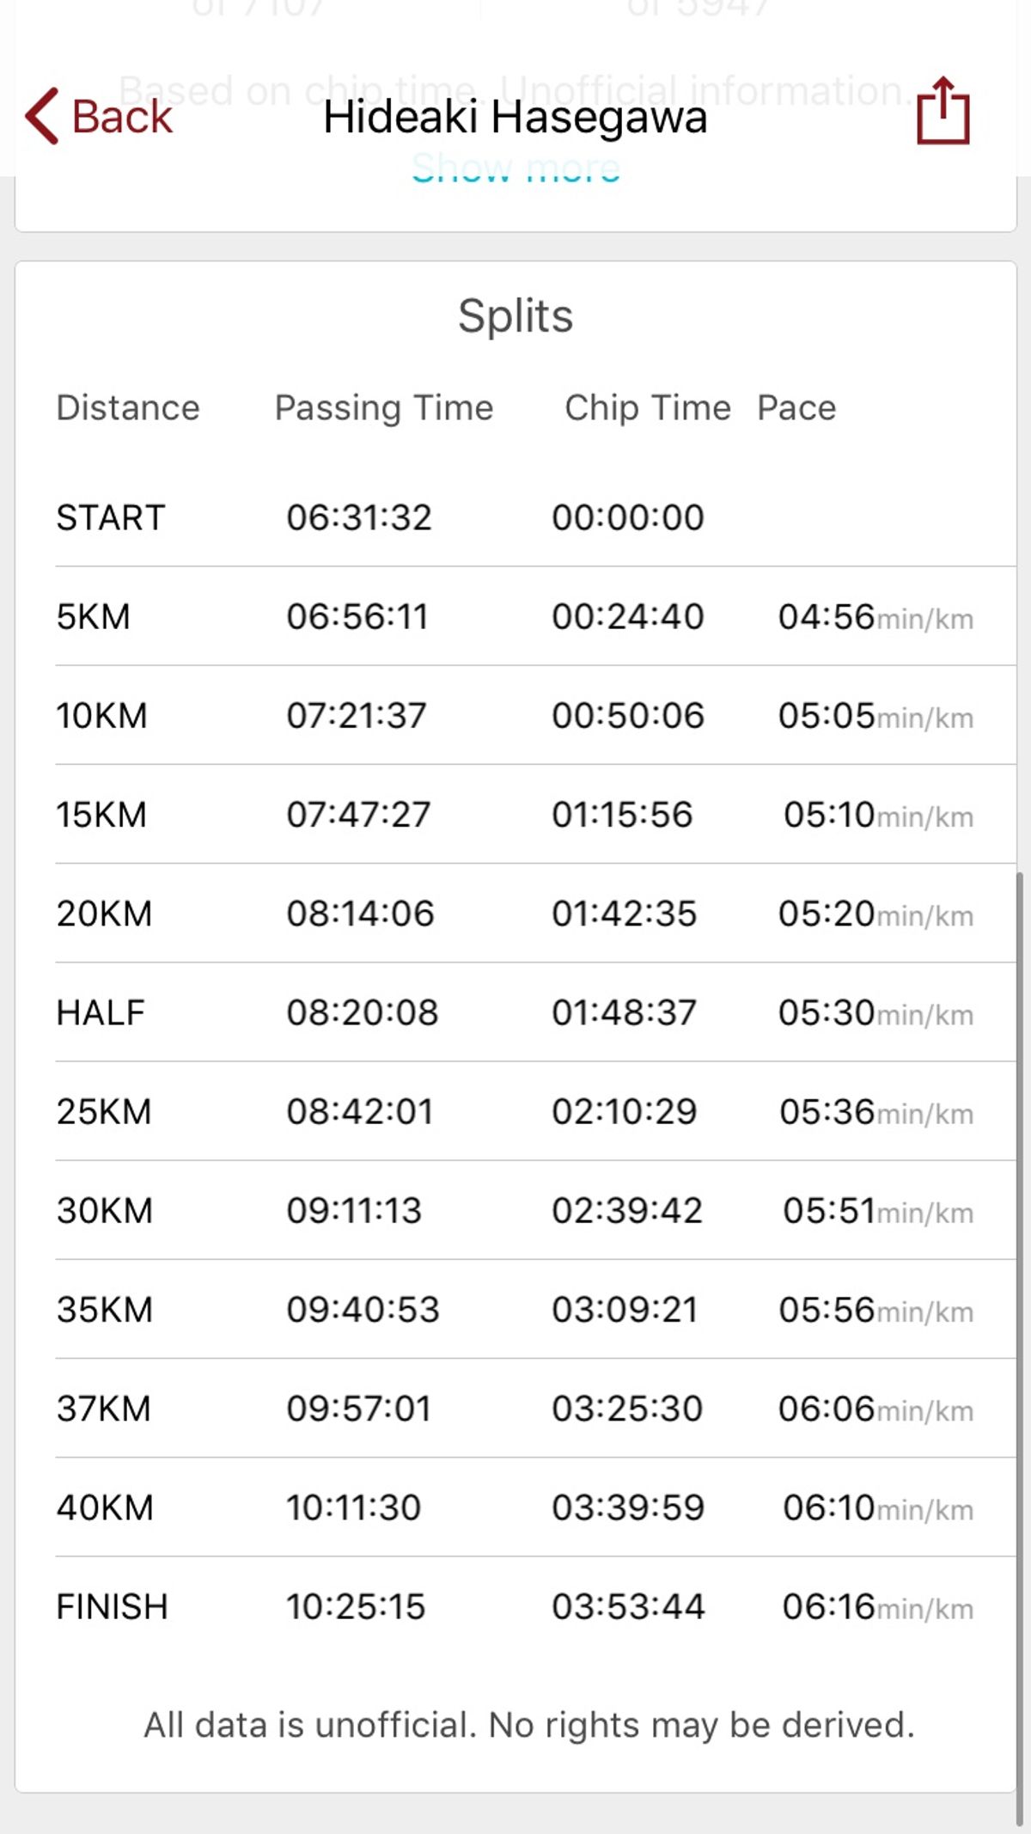This screenshot has height=1834, width=1031.
Task: Tap the Hideaki Hasegawa title
Action: 515,117
